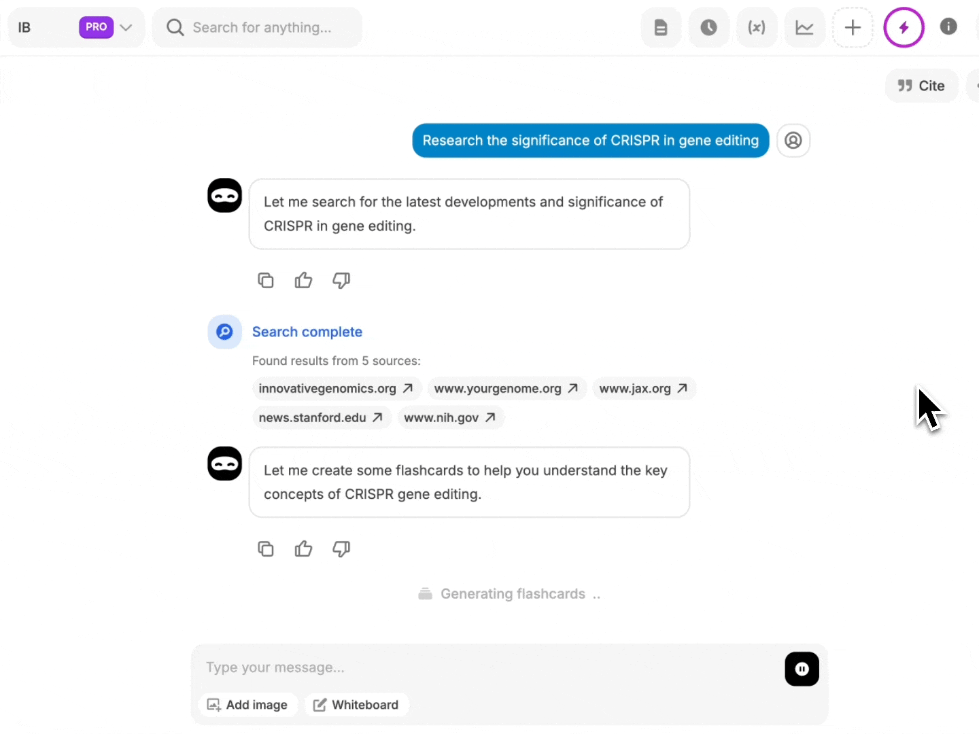Click the Add image button
Viewport: 979px width, 734px height.
point(247,705)
